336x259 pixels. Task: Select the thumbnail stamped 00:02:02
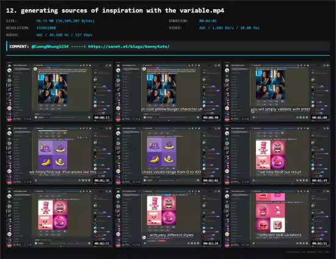tap(168, 155)
